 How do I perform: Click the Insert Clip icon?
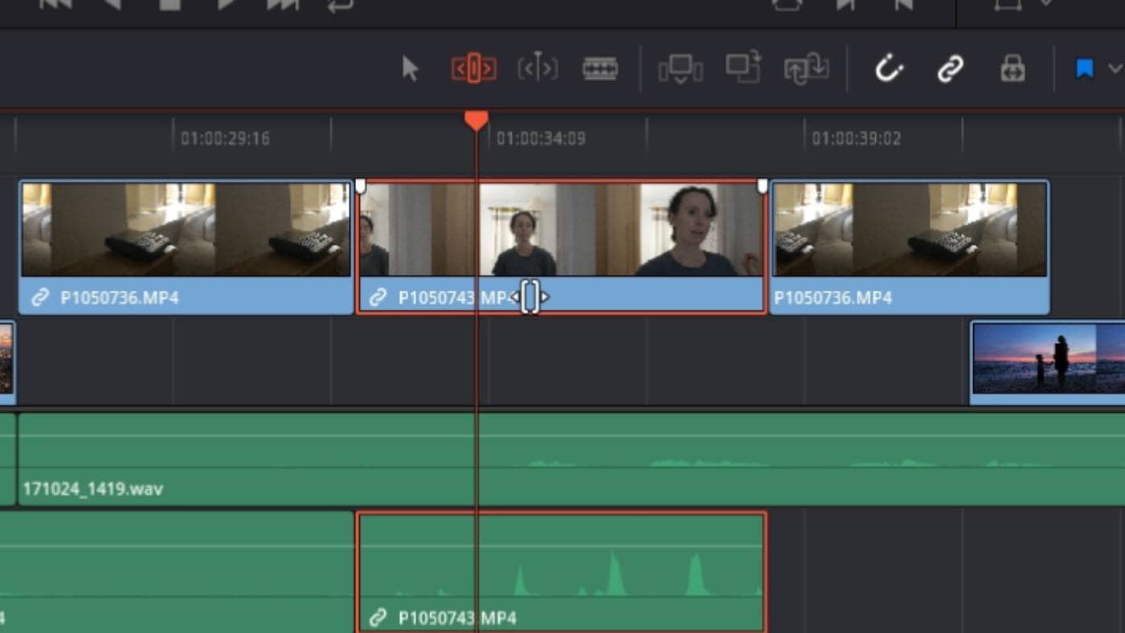[x=681, y=68]
